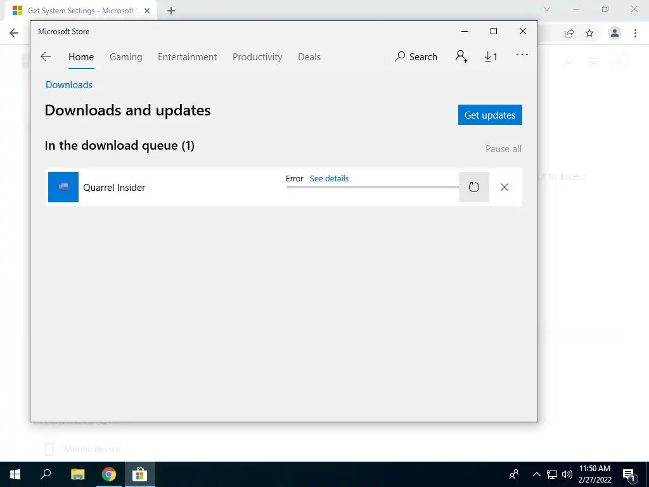
Task: Click the Microsoft Store taskbar icon
Action: (140, 474)
